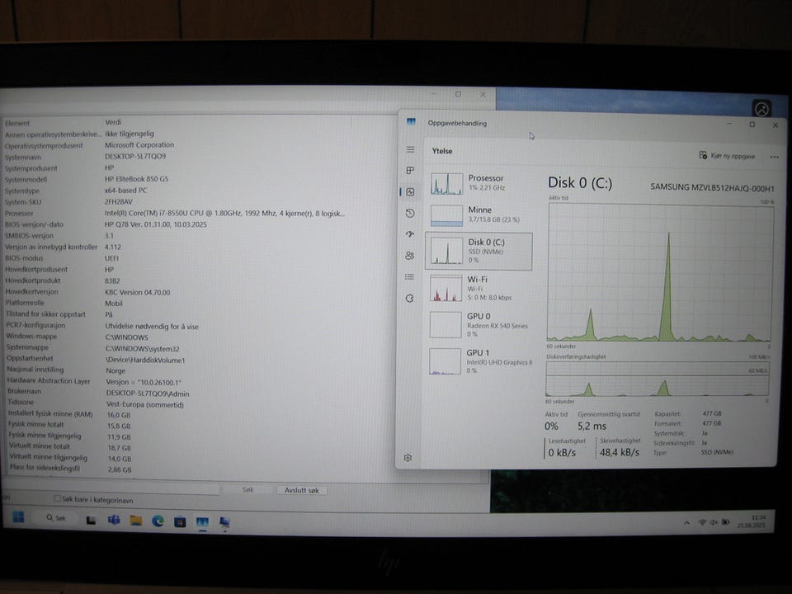Open Processes page in Task Manager sidebar
This screenshot has width=792, height=594.
[x=410, y=171]
